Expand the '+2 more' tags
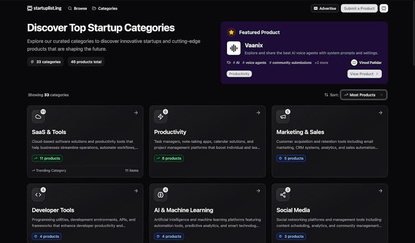Screen dimensions: 415x243 tap(321, 62)
